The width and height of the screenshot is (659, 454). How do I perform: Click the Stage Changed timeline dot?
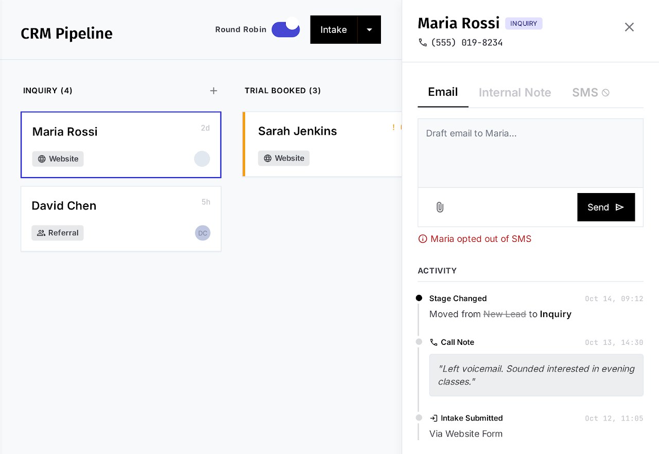tap(419, 298)
